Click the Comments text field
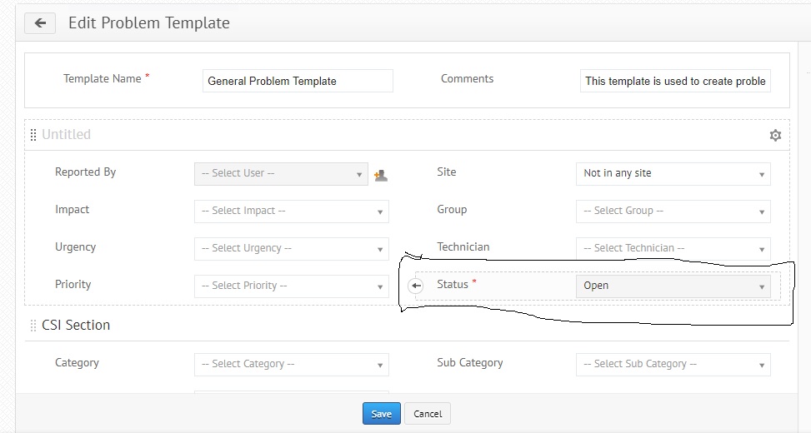Image resolution: width=811 pixels, height=433 pixels. pyautogui.click(x=675, y=81)
